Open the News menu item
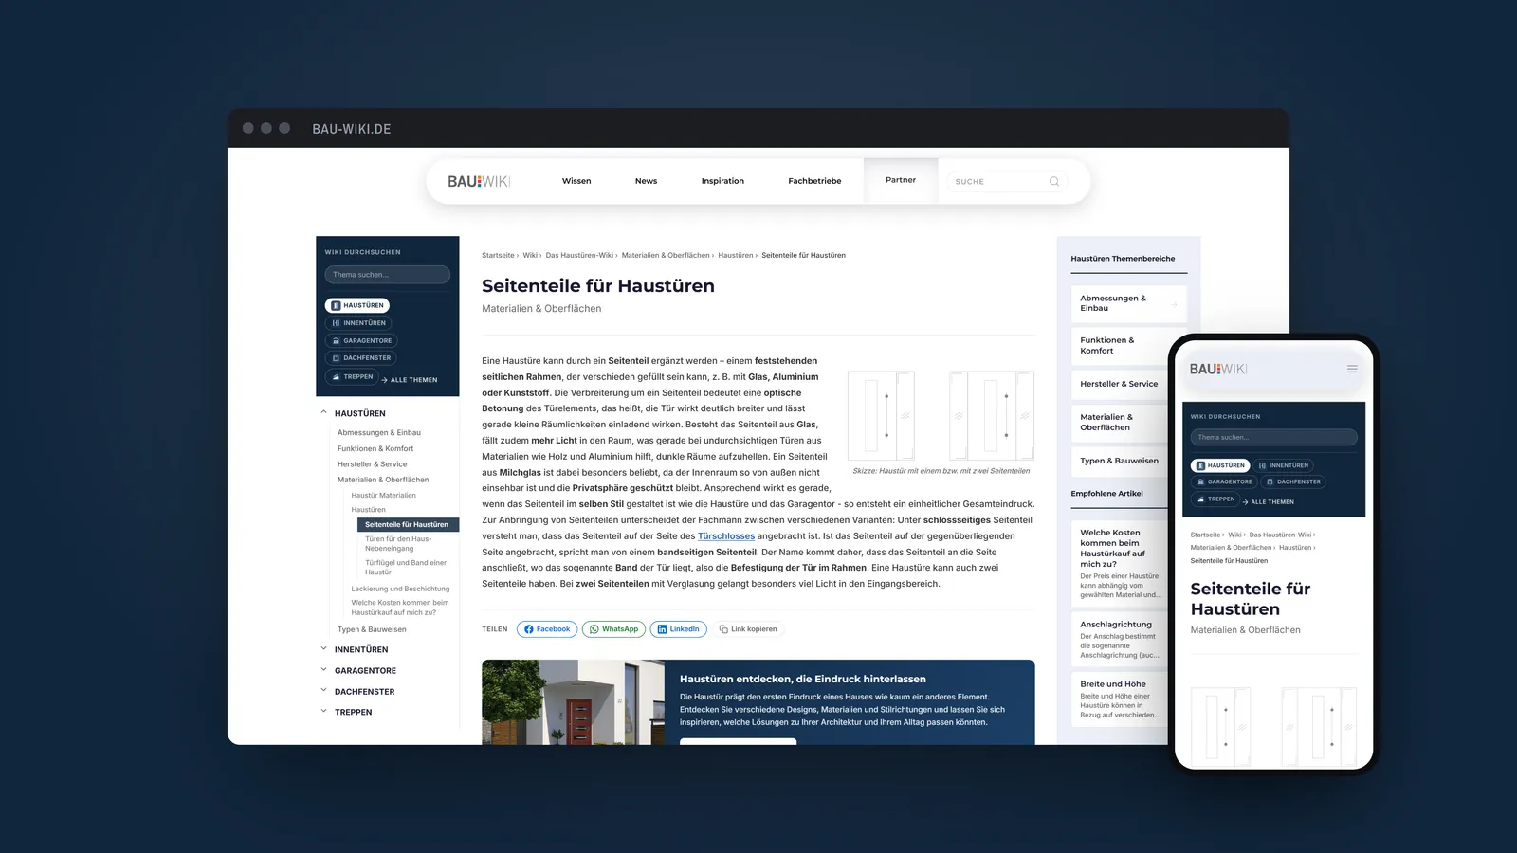The image size is (1517, 853). [x=646, y=181]
